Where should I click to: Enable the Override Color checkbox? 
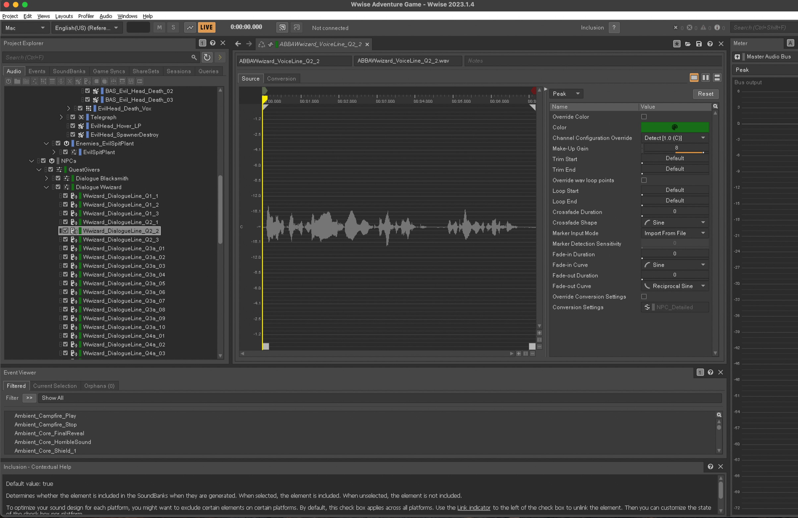[644, 117]
